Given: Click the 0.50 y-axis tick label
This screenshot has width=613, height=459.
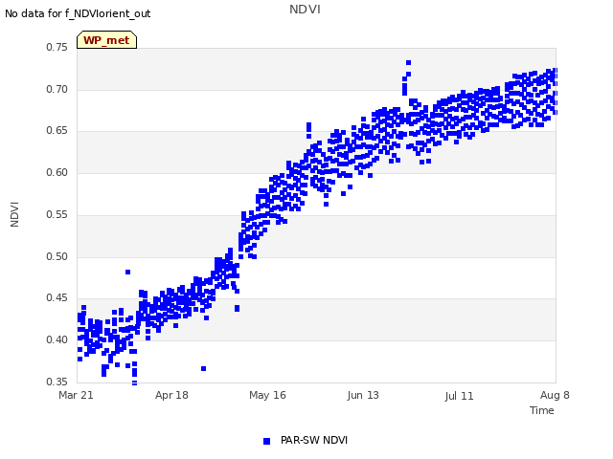Looking at the screenshot, I should click(x=57, y=257).
